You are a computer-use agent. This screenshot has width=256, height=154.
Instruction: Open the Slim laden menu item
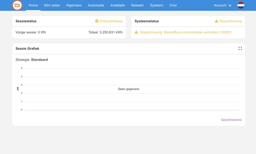point(52,5)
